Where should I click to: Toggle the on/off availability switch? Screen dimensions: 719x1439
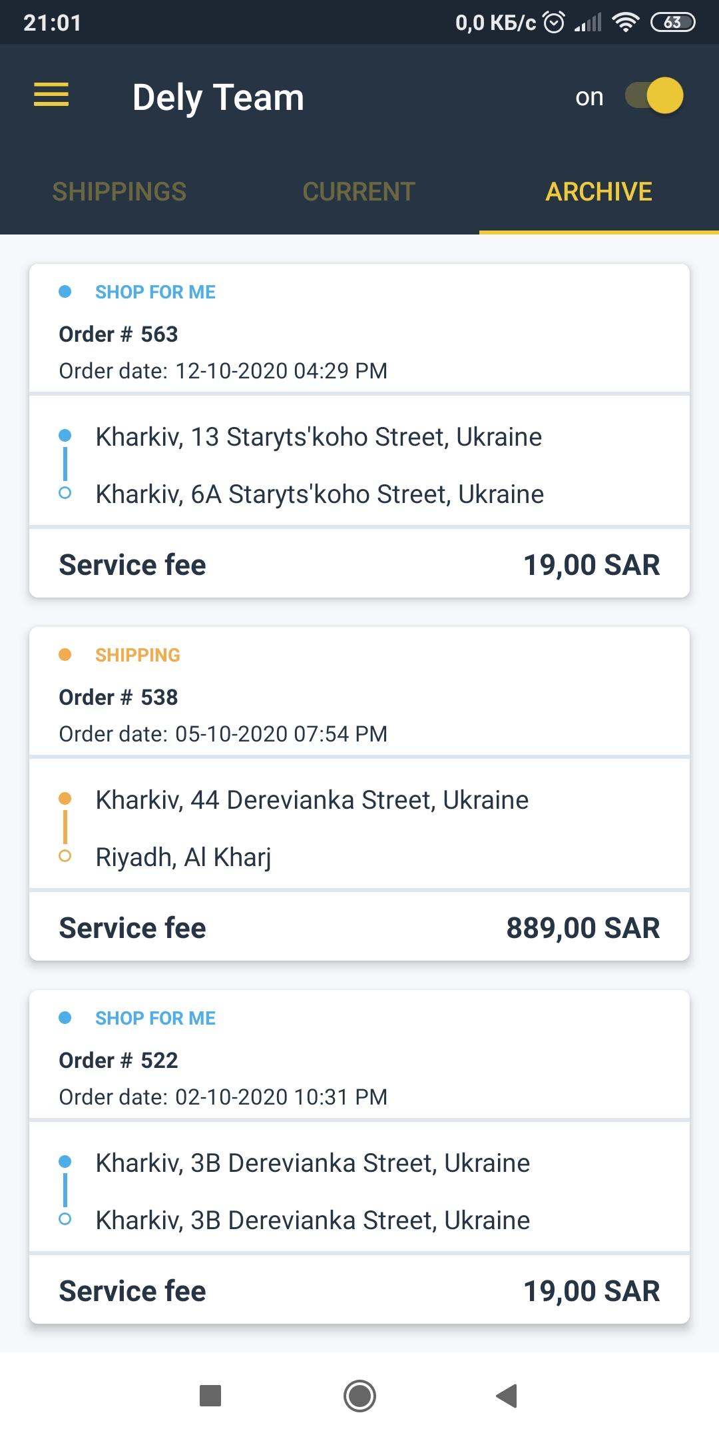point(654,95)
